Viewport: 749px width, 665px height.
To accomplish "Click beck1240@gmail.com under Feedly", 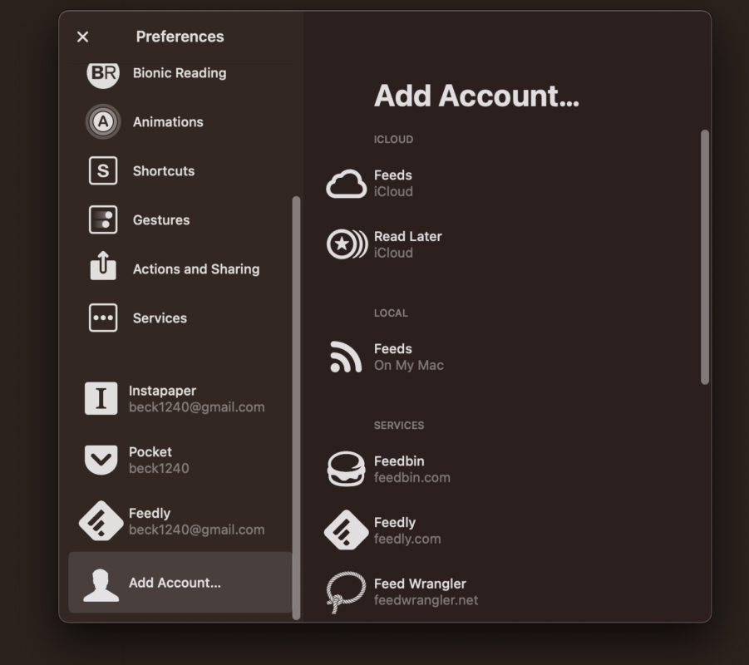I will (x=197, y=530).
